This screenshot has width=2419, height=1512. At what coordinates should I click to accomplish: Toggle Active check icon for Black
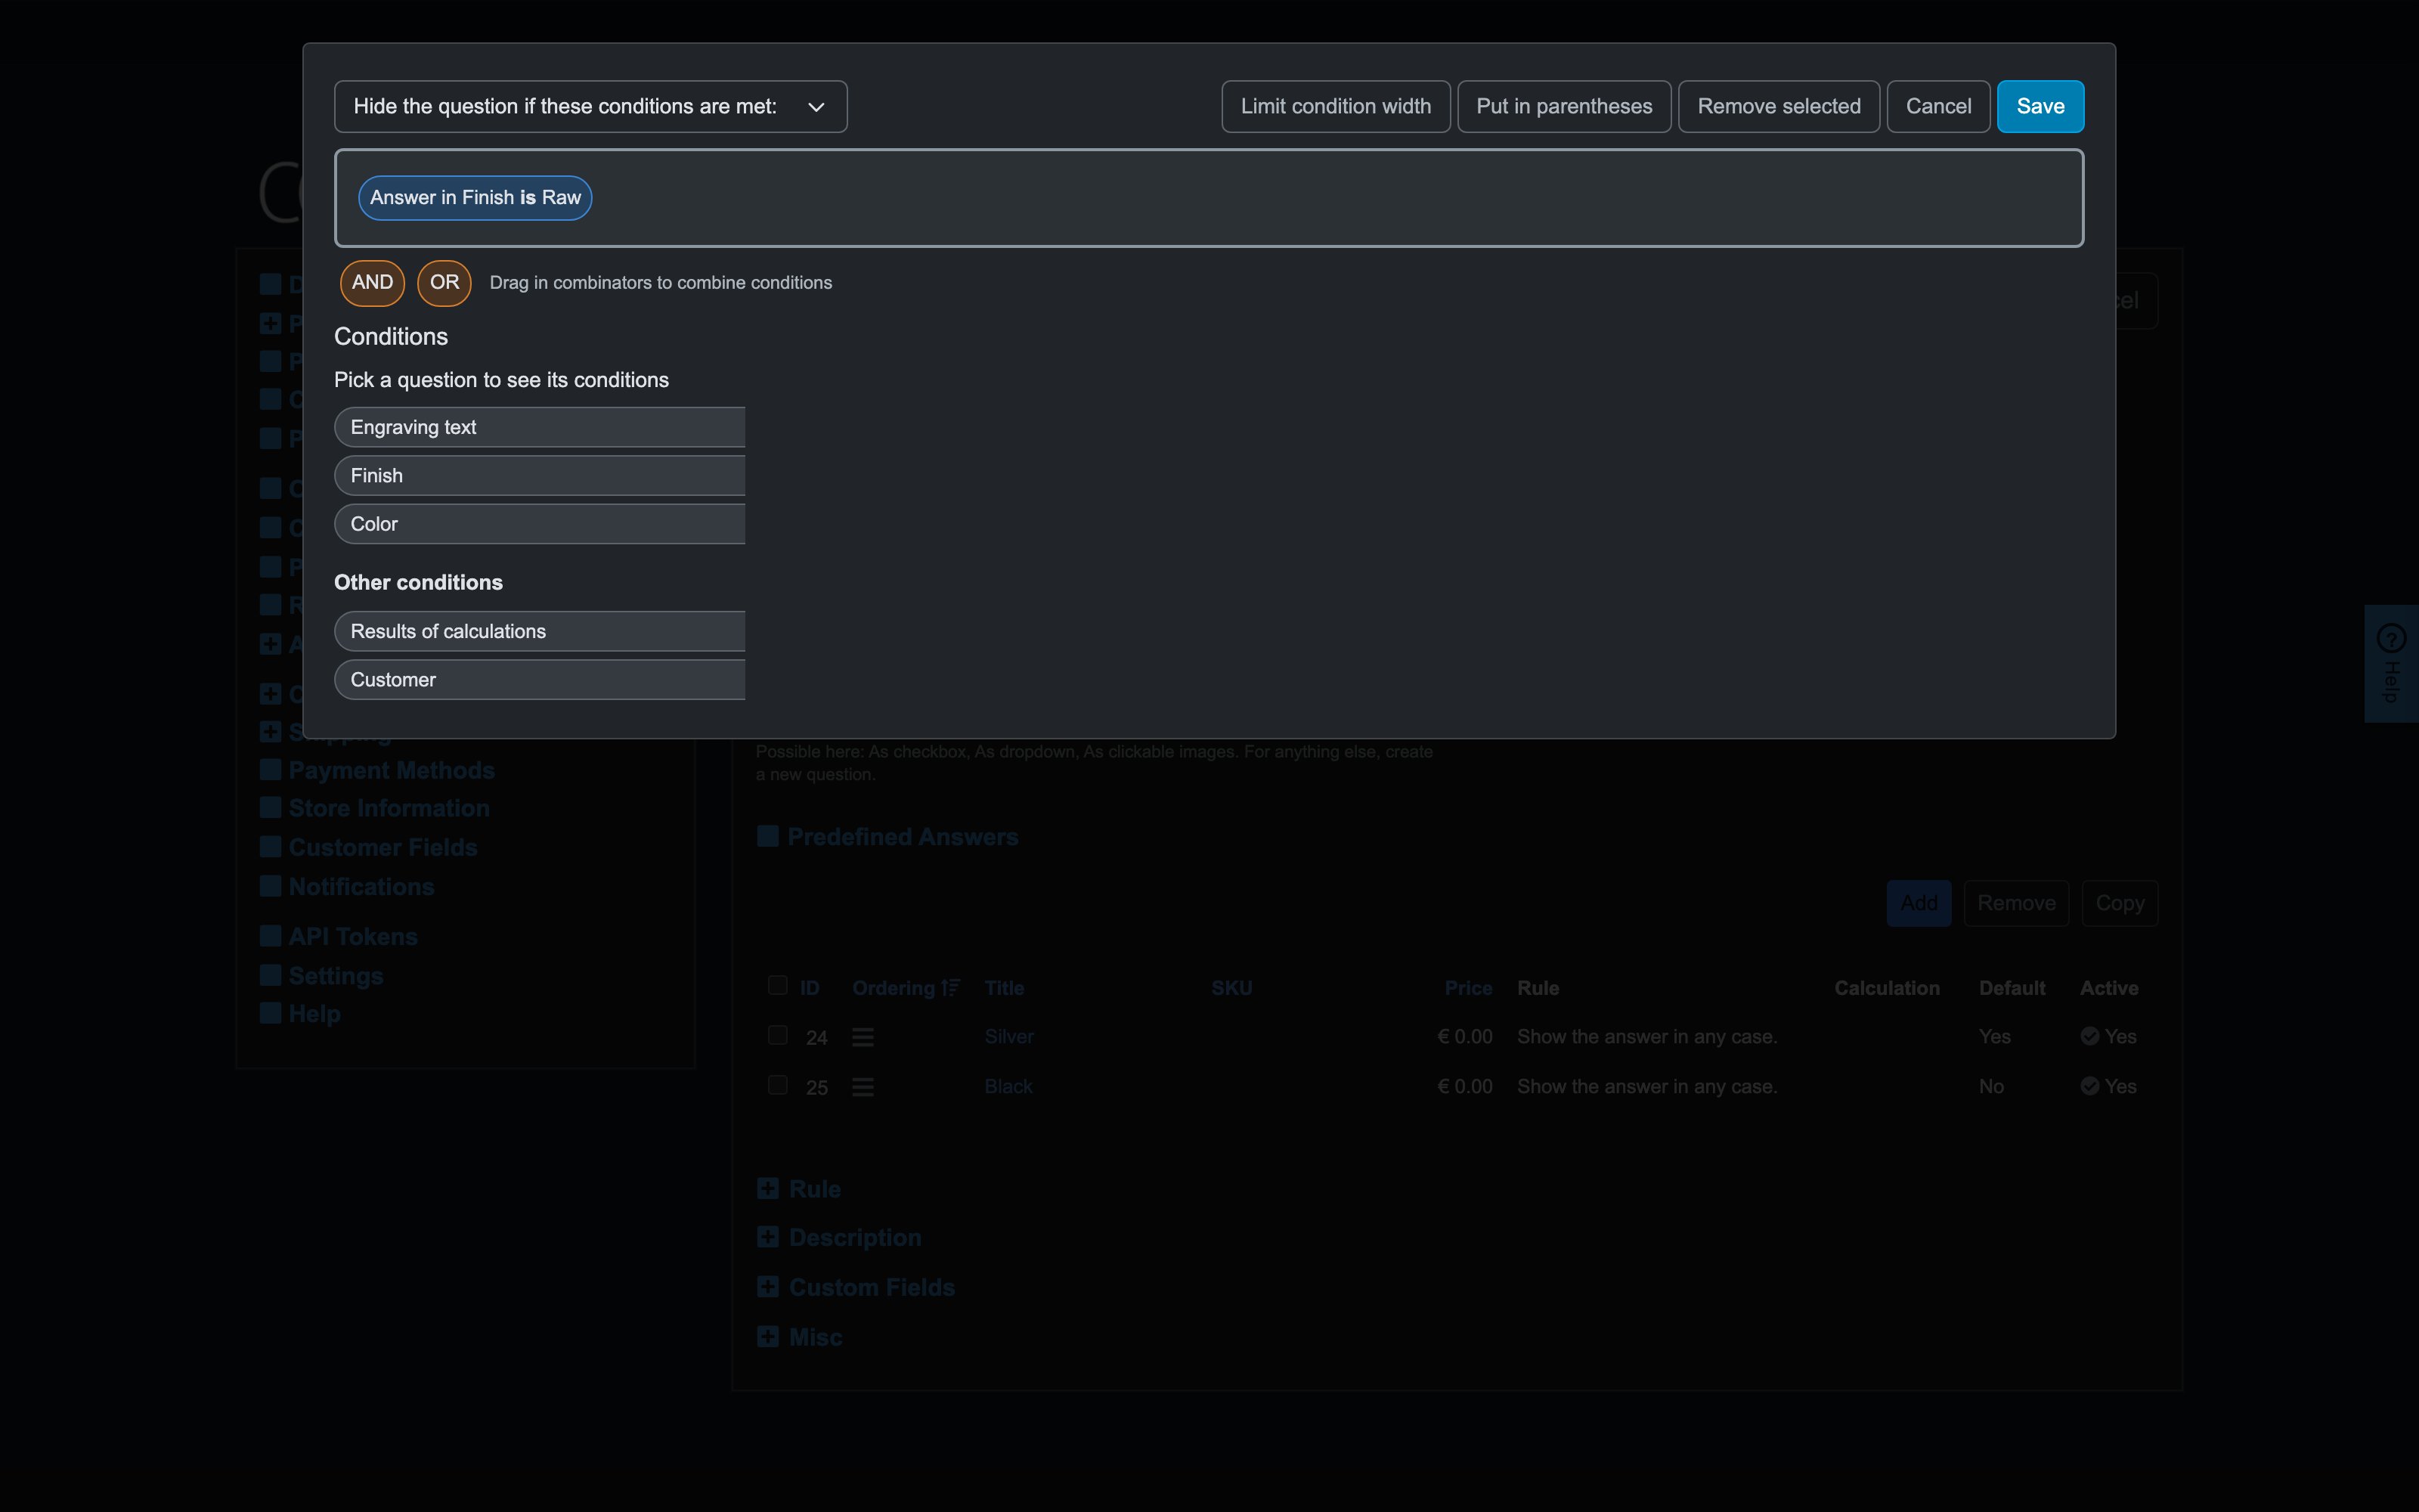pyautogui.click(x=2089, y=1086)
